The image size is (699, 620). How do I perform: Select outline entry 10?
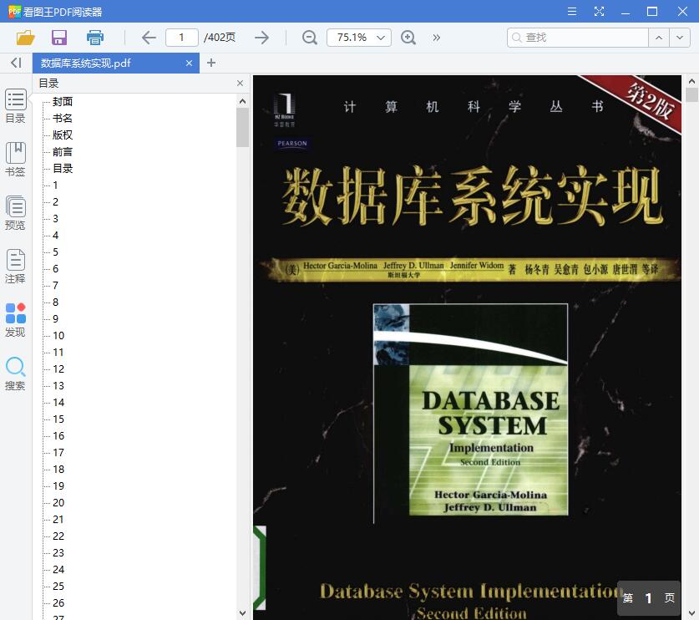tap(58, 335)
